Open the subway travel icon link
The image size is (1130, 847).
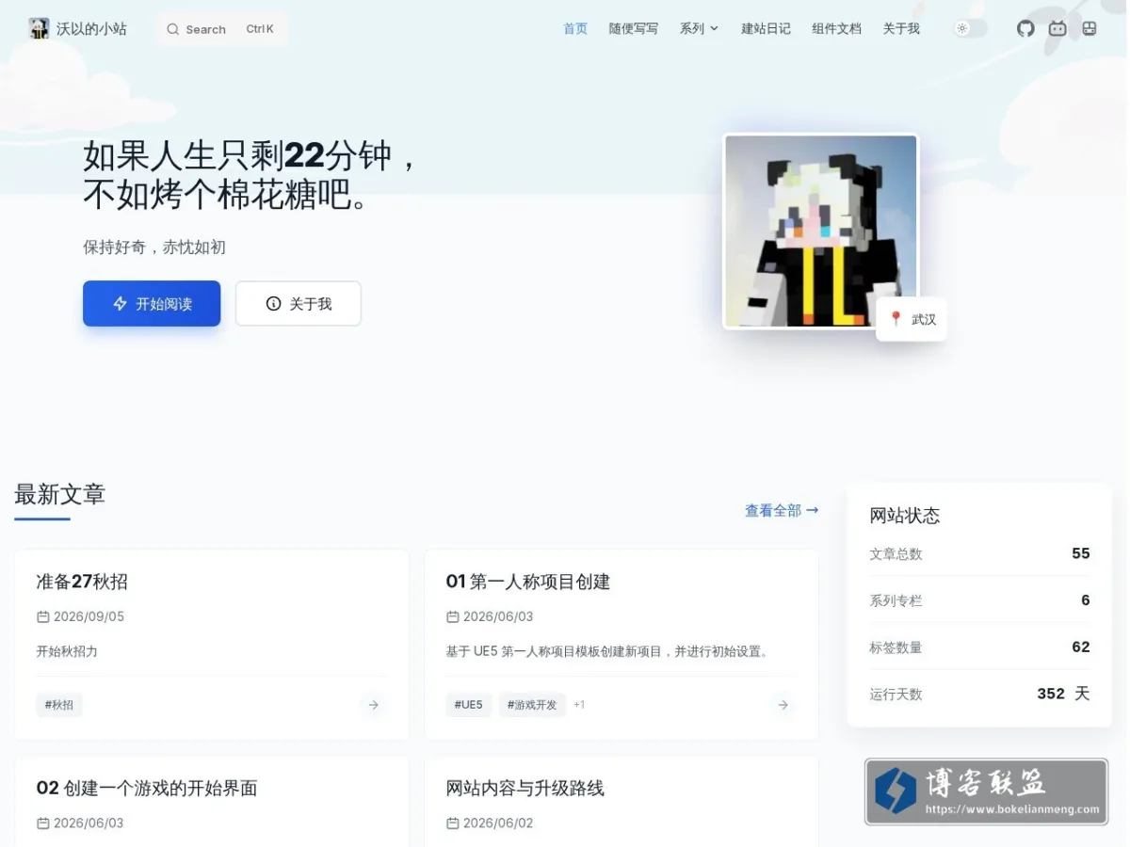(1090, 28)
